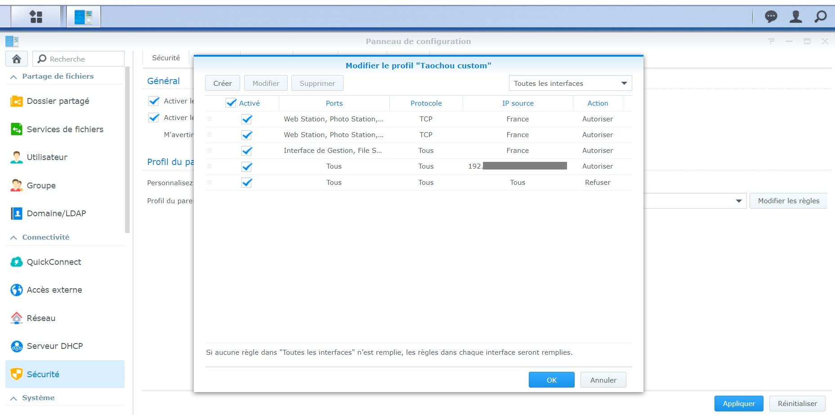Open the user account options icon

[x=795, y=17]
